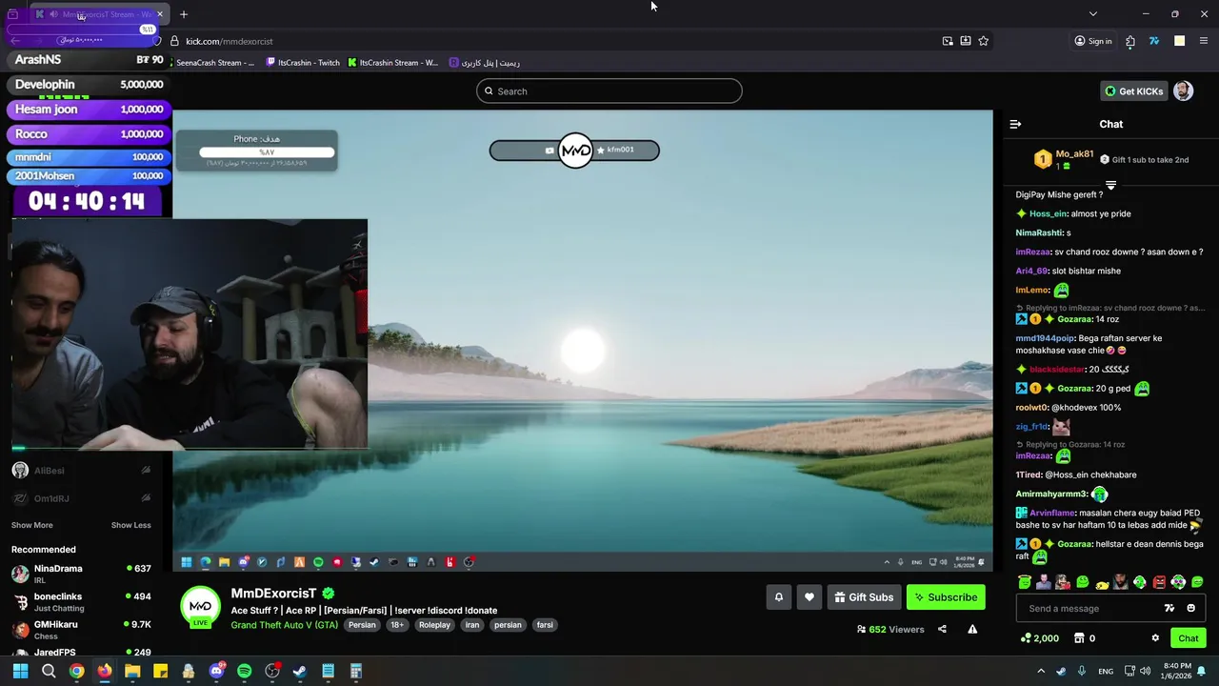Follow the channel with the heart icon
Viewport: 1219px width, 686px height.
click(809, 597)
